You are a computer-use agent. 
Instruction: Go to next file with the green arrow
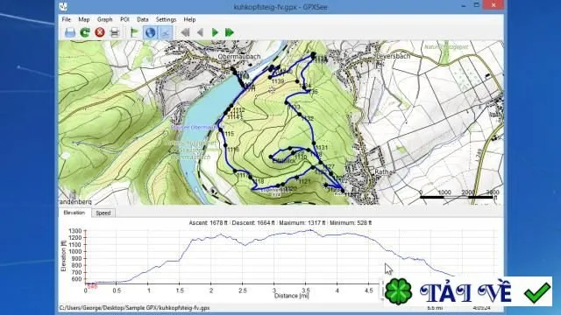215,32
